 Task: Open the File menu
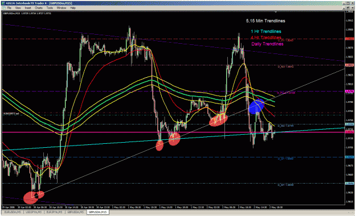[9, 8]
